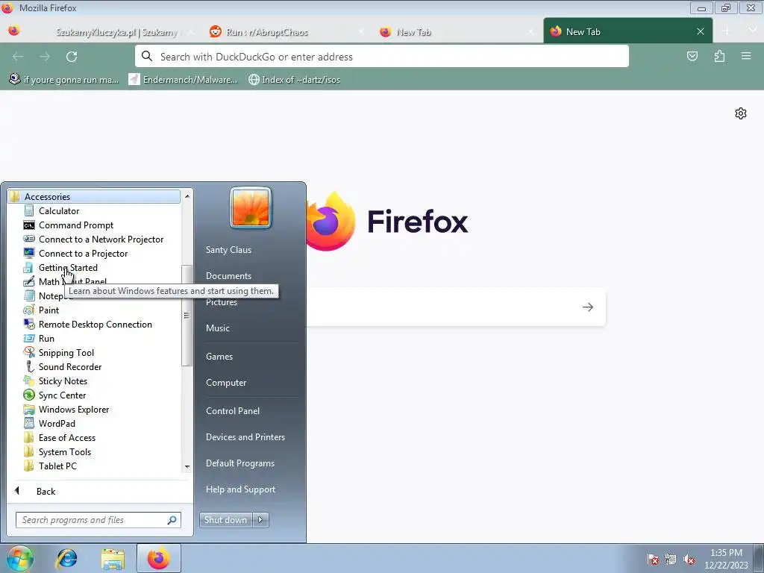Image resolution: width=764 pixels, height=573 pixels.
Task: Click the user account picture
Action: (x=251, y=208)
